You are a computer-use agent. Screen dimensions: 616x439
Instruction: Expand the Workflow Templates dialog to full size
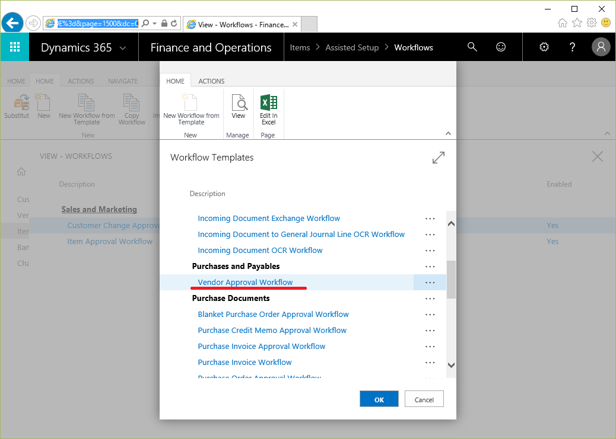[438, 158]
